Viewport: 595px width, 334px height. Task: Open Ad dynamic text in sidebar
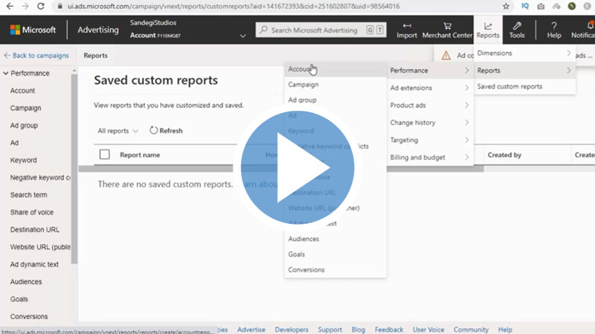[x=34, y=264]
